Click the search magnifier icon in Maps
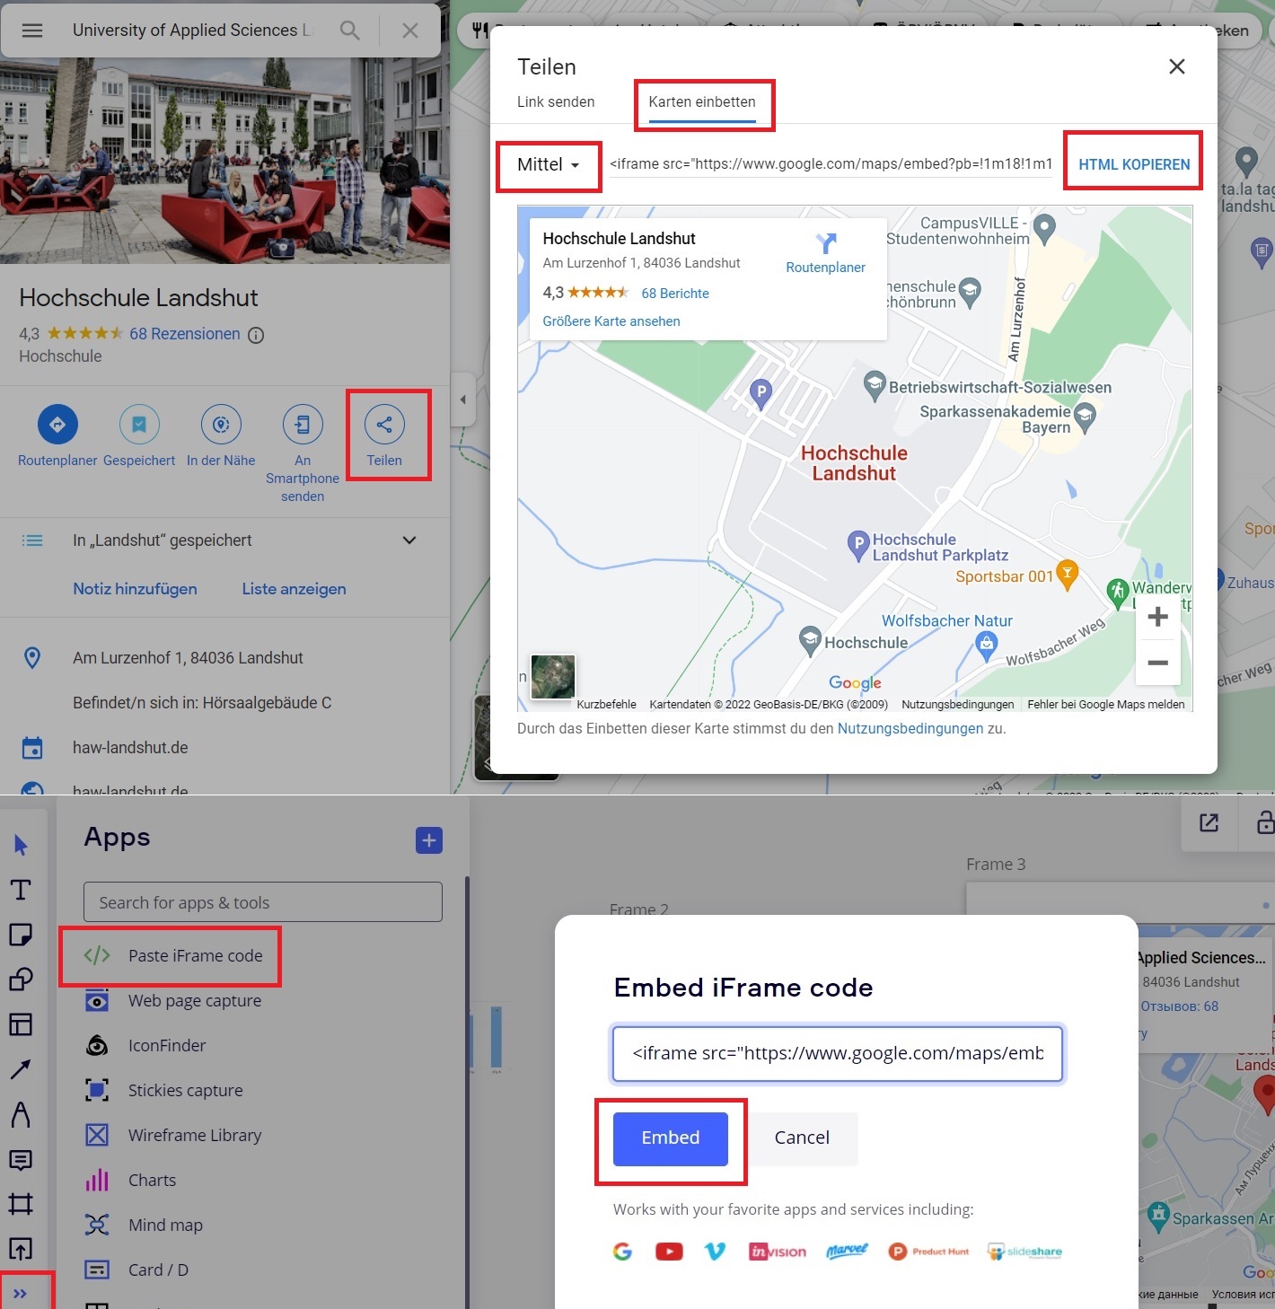 pyautogui.click(x=350, y=31)
